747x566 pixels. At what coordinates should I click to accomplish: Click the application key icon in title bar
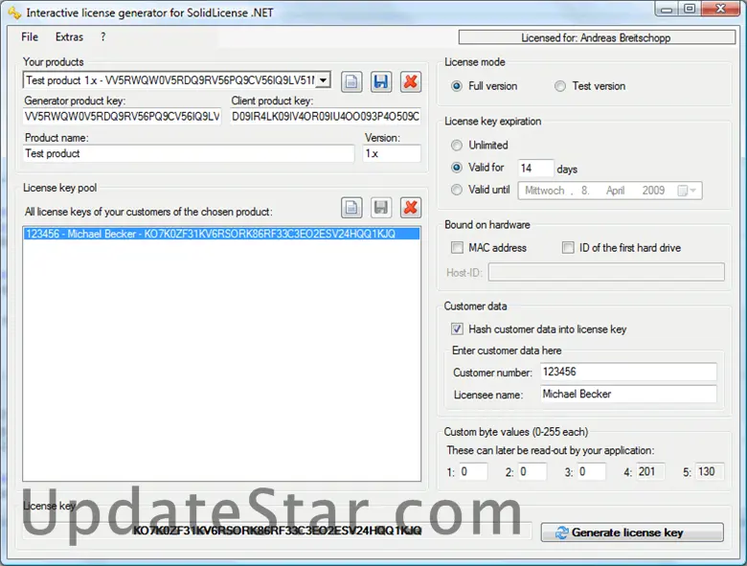(14, 12)
